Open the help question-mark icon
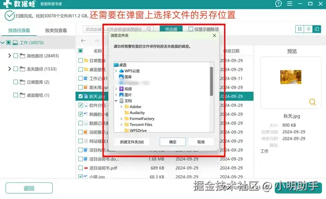Screen dimensions: 326x199 [278, 4]
